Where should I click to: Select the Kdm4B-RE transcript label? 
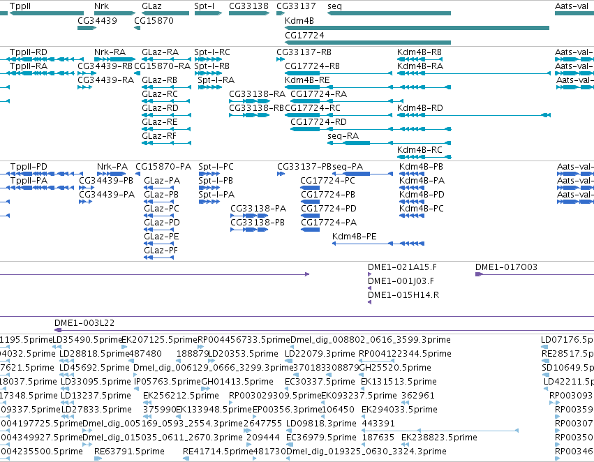(307, 80)
